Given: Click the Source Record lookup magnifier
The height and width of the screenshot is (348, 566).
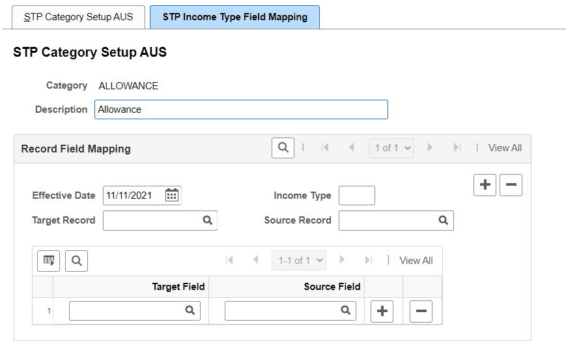Looking at the screenshot, I should pyautogui.click(x=444, y=220).
